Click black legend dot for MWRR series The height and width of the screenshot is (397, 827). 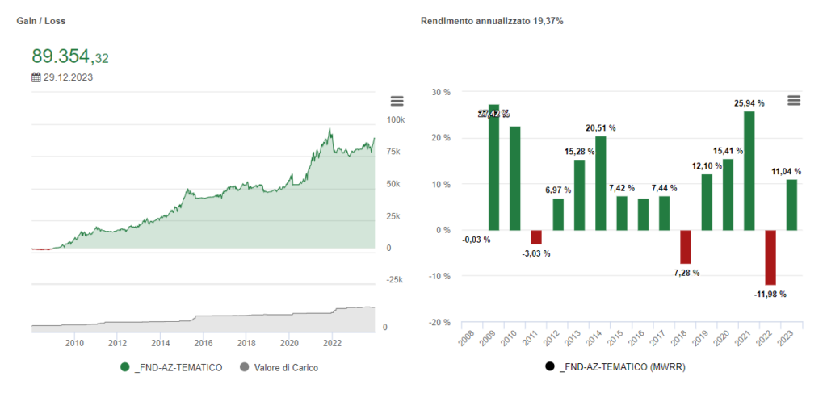(x=550, y=367)
